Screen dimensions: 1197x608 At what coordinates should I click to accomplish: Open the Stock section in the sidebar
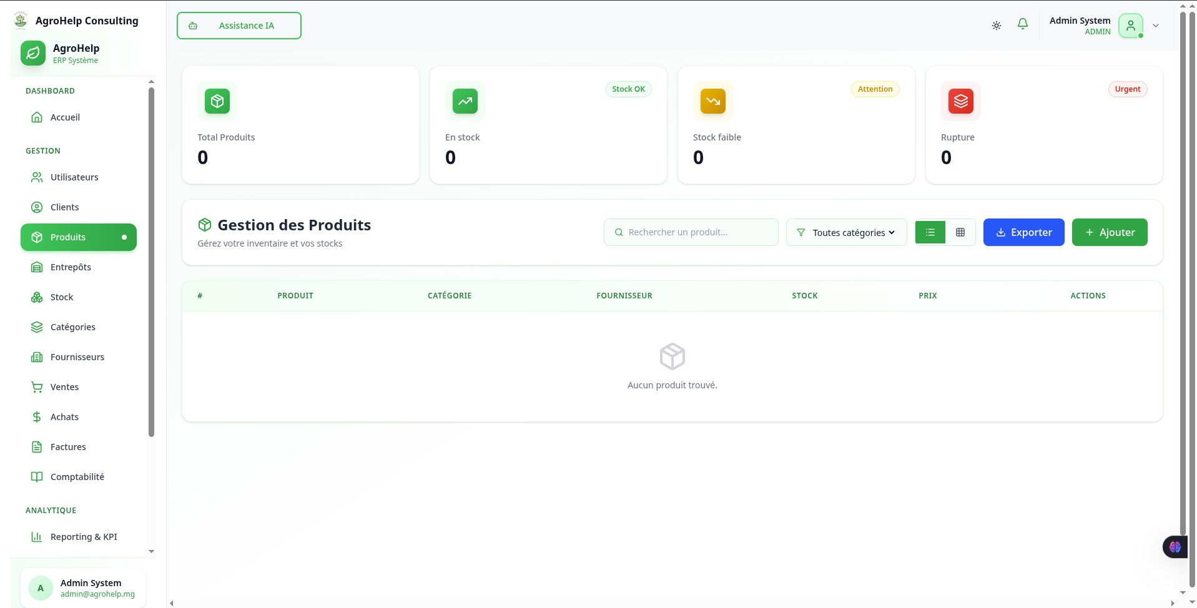pyautogui.click(x=62, y=297)
